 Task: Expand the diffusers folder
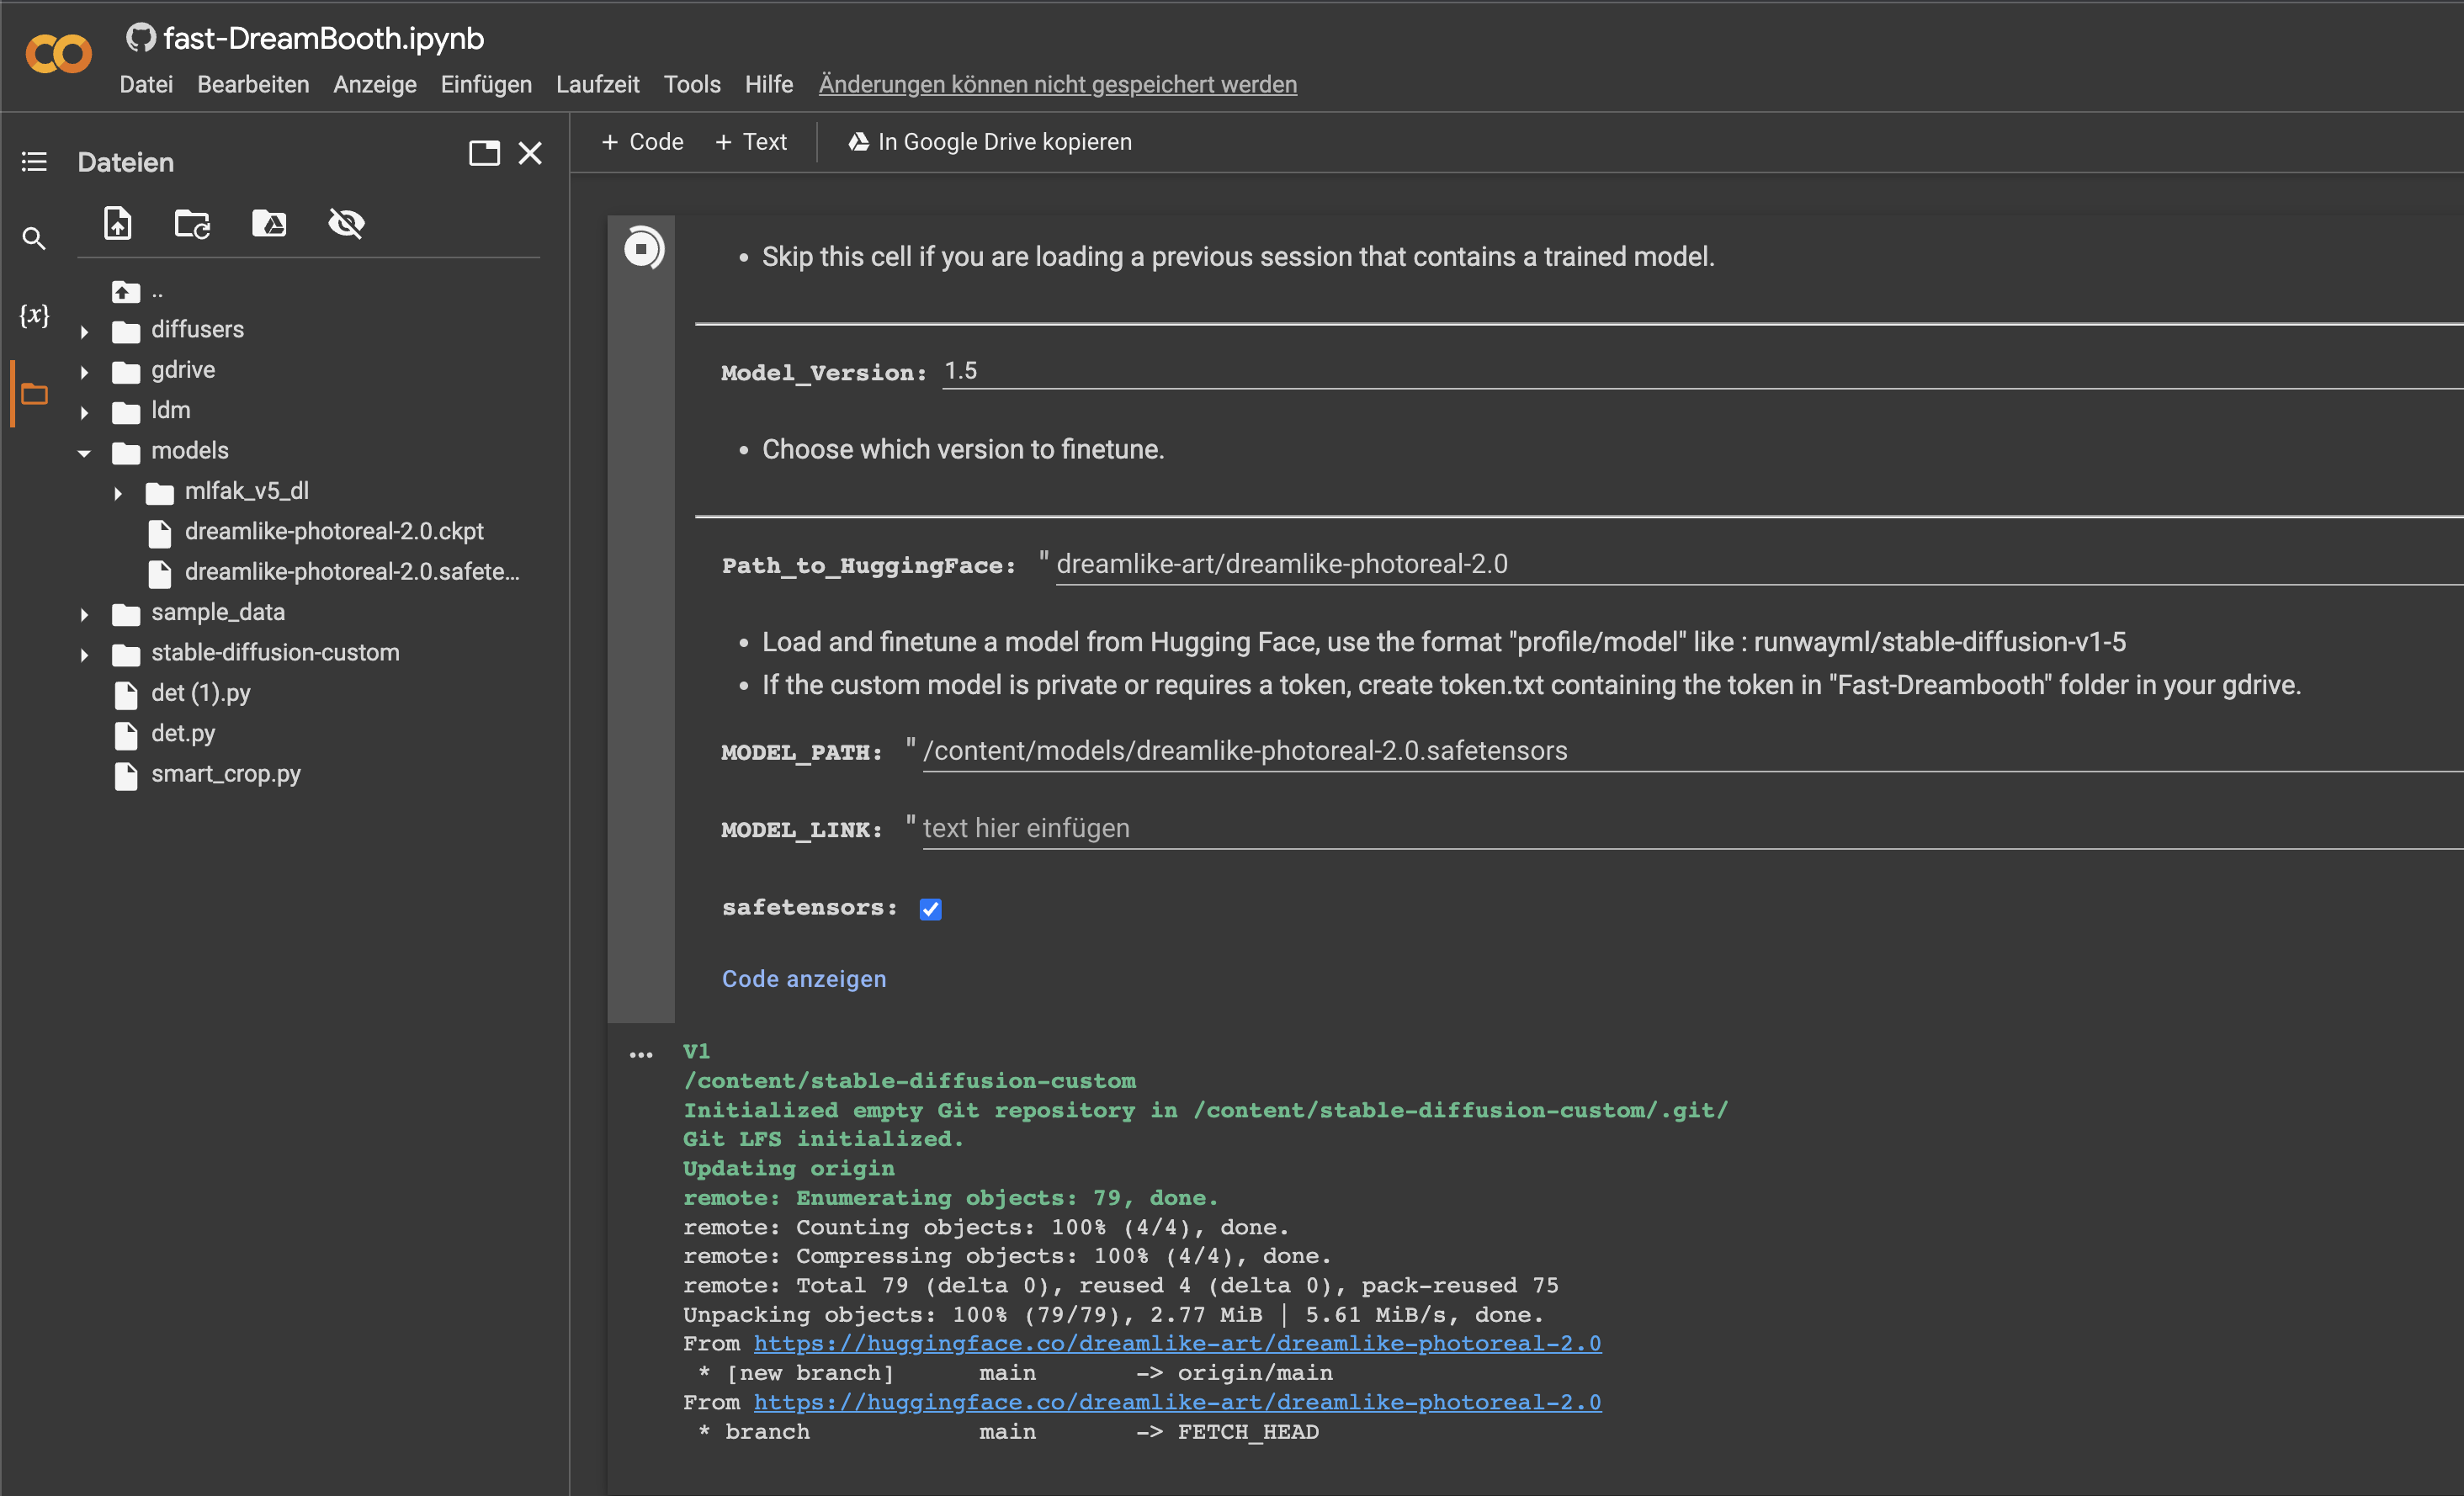pos(84,331)
